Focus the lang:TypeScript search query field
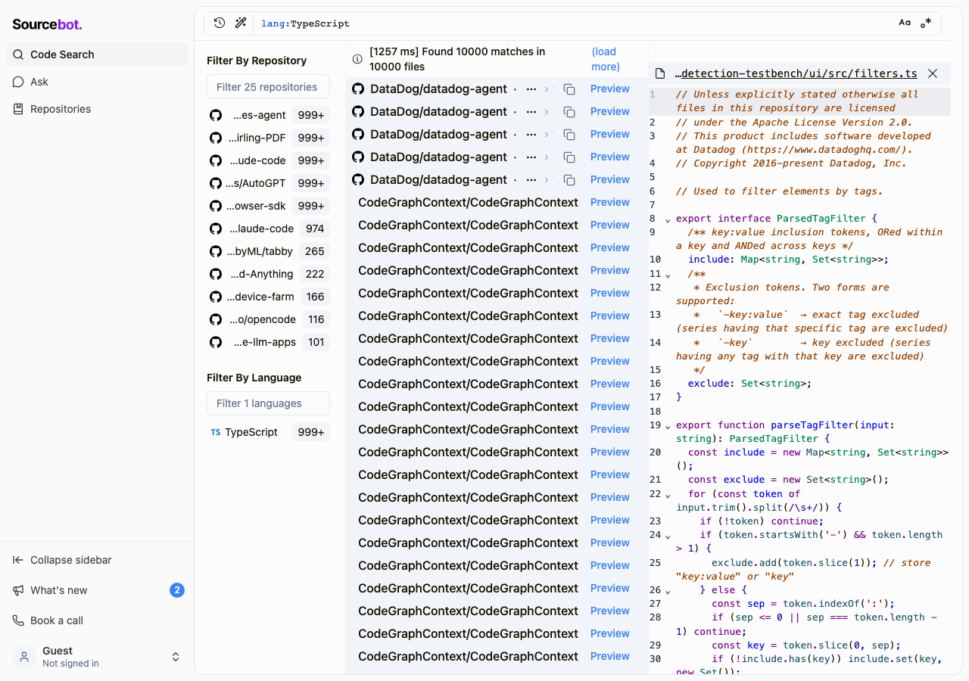This screenshot has height=681, width=969. pos(575,23)
